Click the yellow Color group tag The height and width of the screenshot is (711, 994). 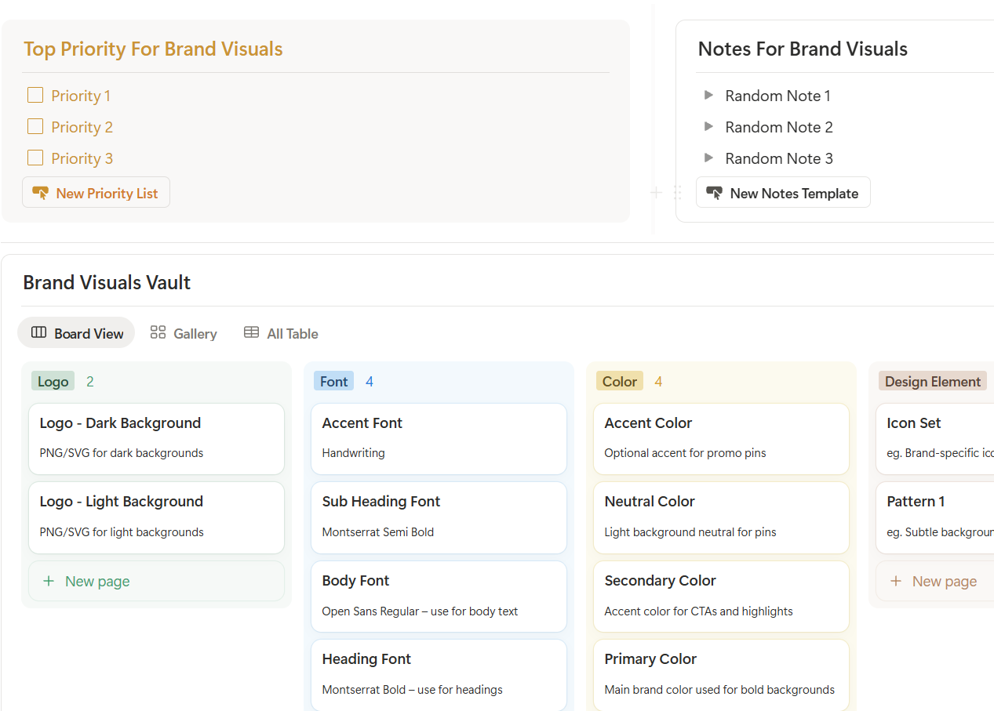point(619,380)
